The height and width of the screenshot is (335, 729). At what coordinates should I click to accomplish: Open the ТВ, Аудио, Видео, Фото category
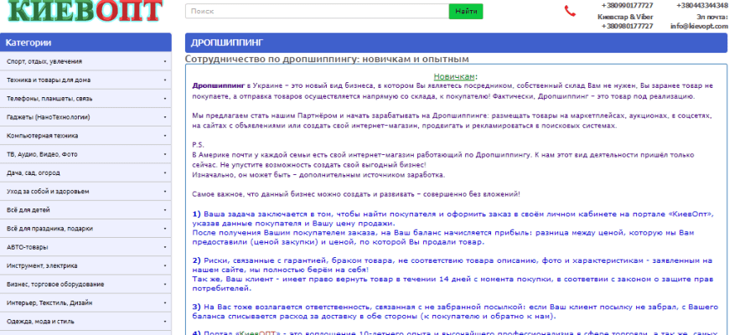(85, 154)
